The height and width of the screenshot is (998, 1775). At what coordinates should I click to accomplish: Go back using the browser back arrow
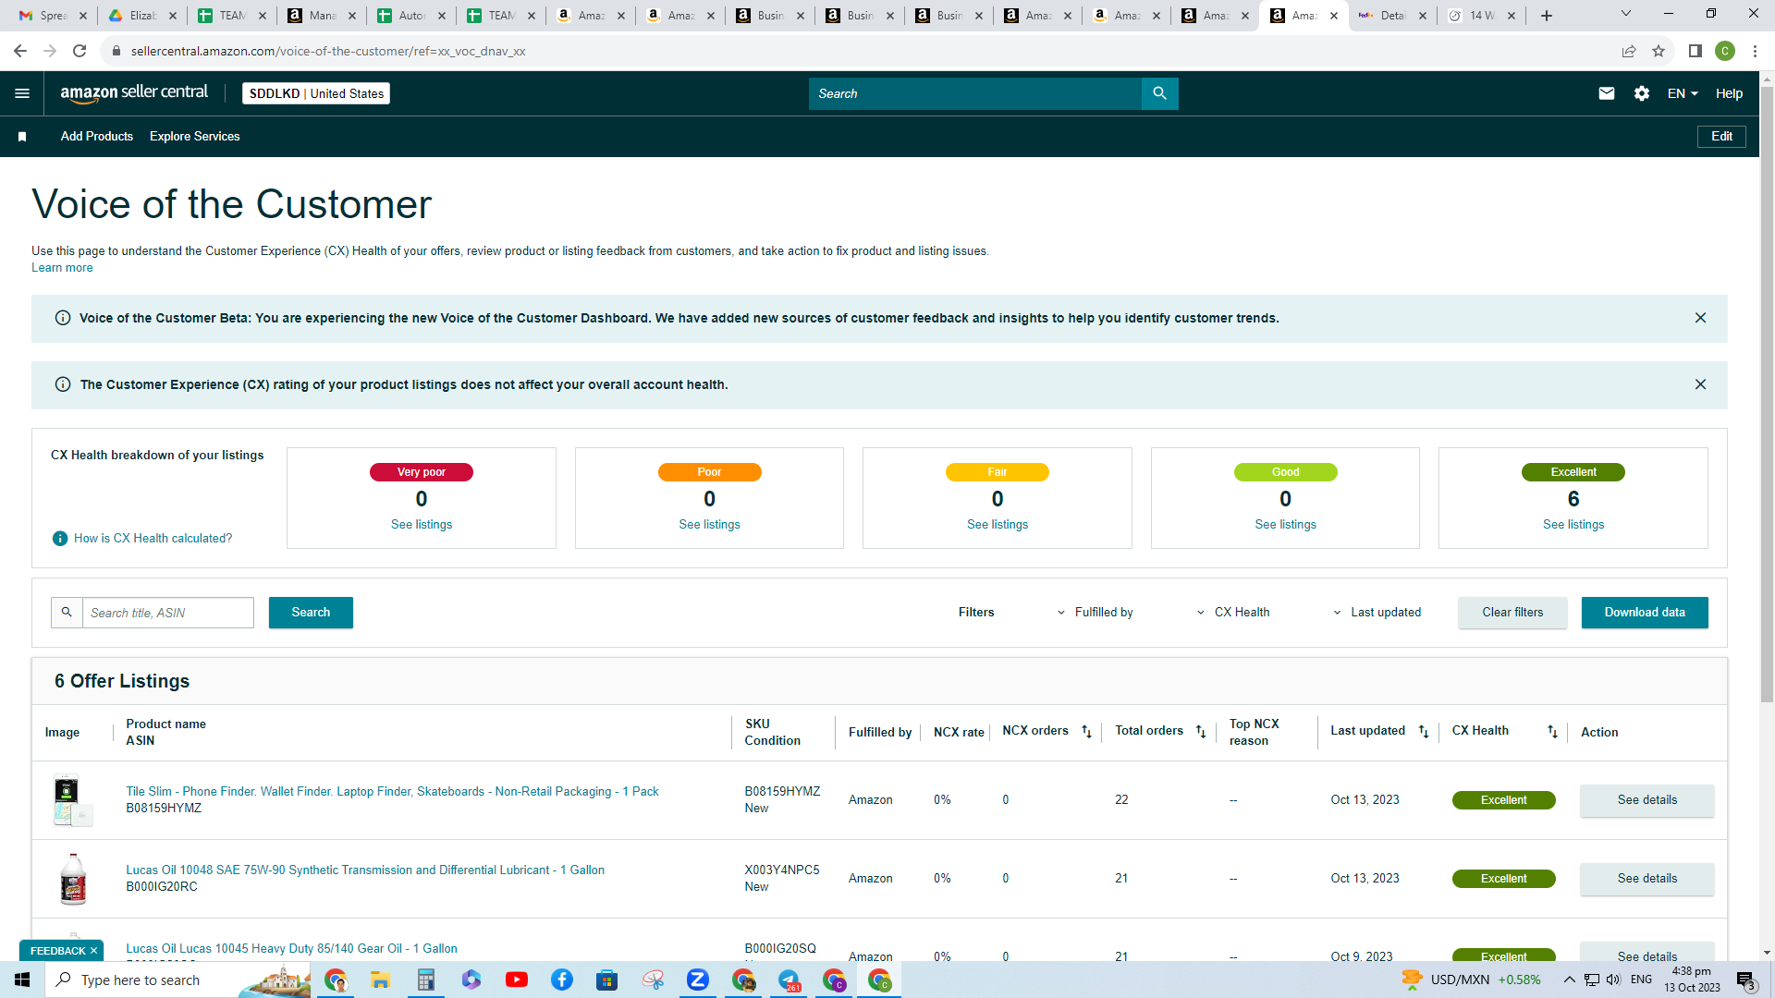tap(20, 51)
